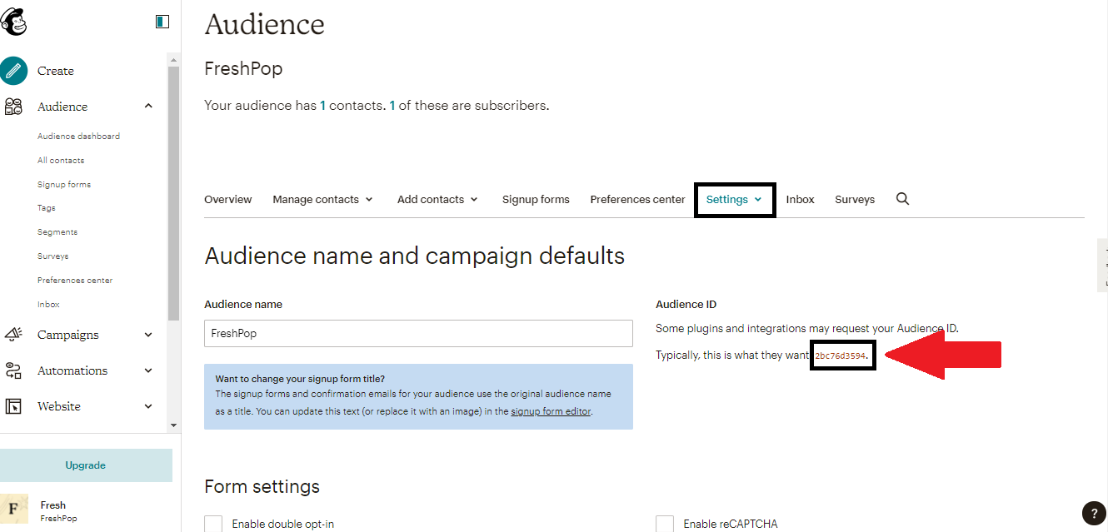This screenshot has width=1108, height=532.
Task: Click the Campaigns megaphone icon
Action: 14,335
